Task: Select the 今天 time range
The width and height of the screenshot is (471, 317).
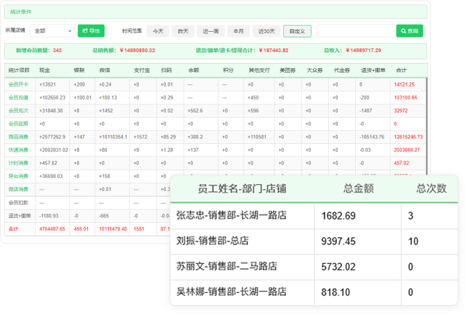Action: click(158, 31)
